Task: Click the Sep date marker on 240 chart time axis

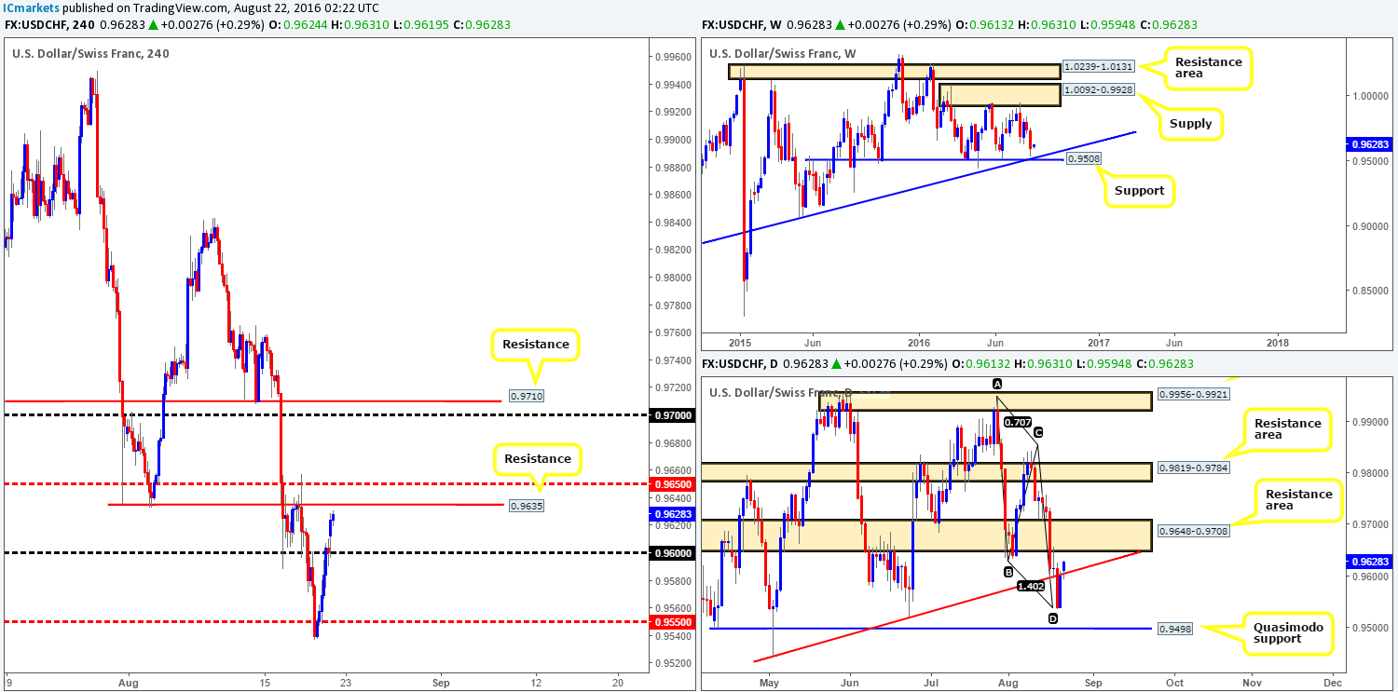Action: [441, 681]
